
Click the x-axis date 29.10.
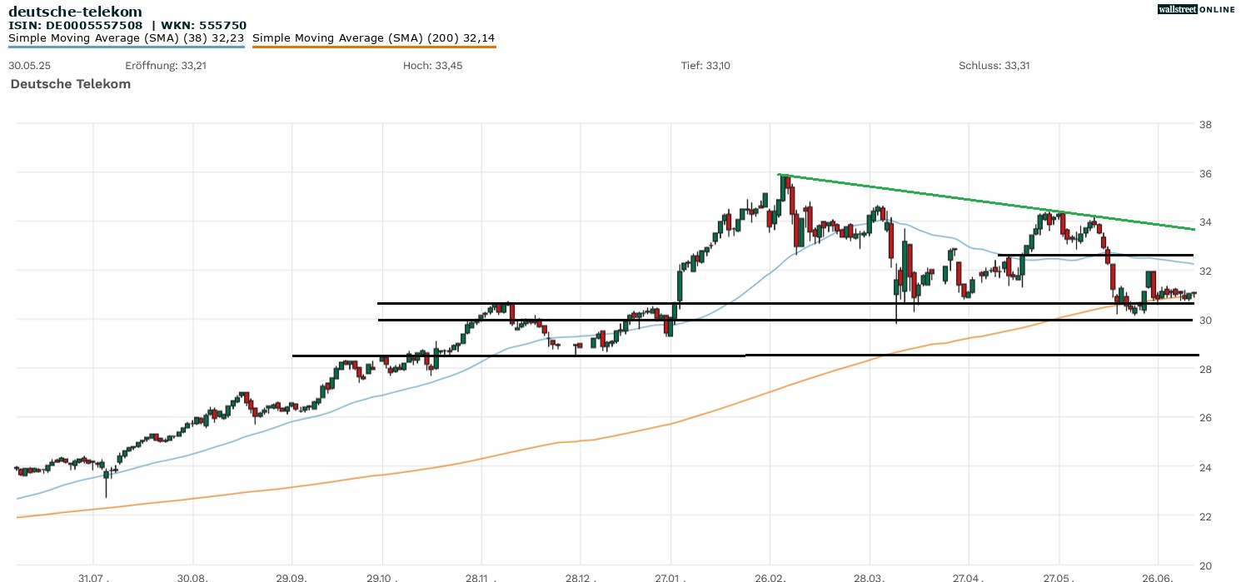tap(382, 576)
